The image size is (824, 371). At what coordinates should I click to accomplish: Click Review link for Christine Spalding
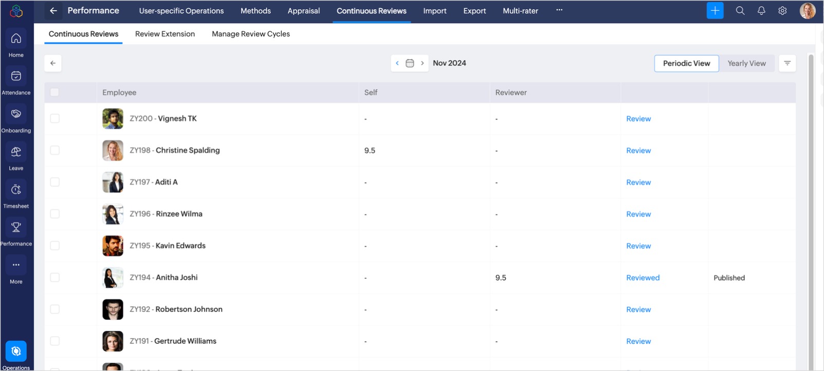638,150
